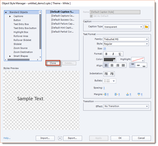This screenshot has width=158, height=146.
Task: Justify the text alignment
Action: click(123, 65)
